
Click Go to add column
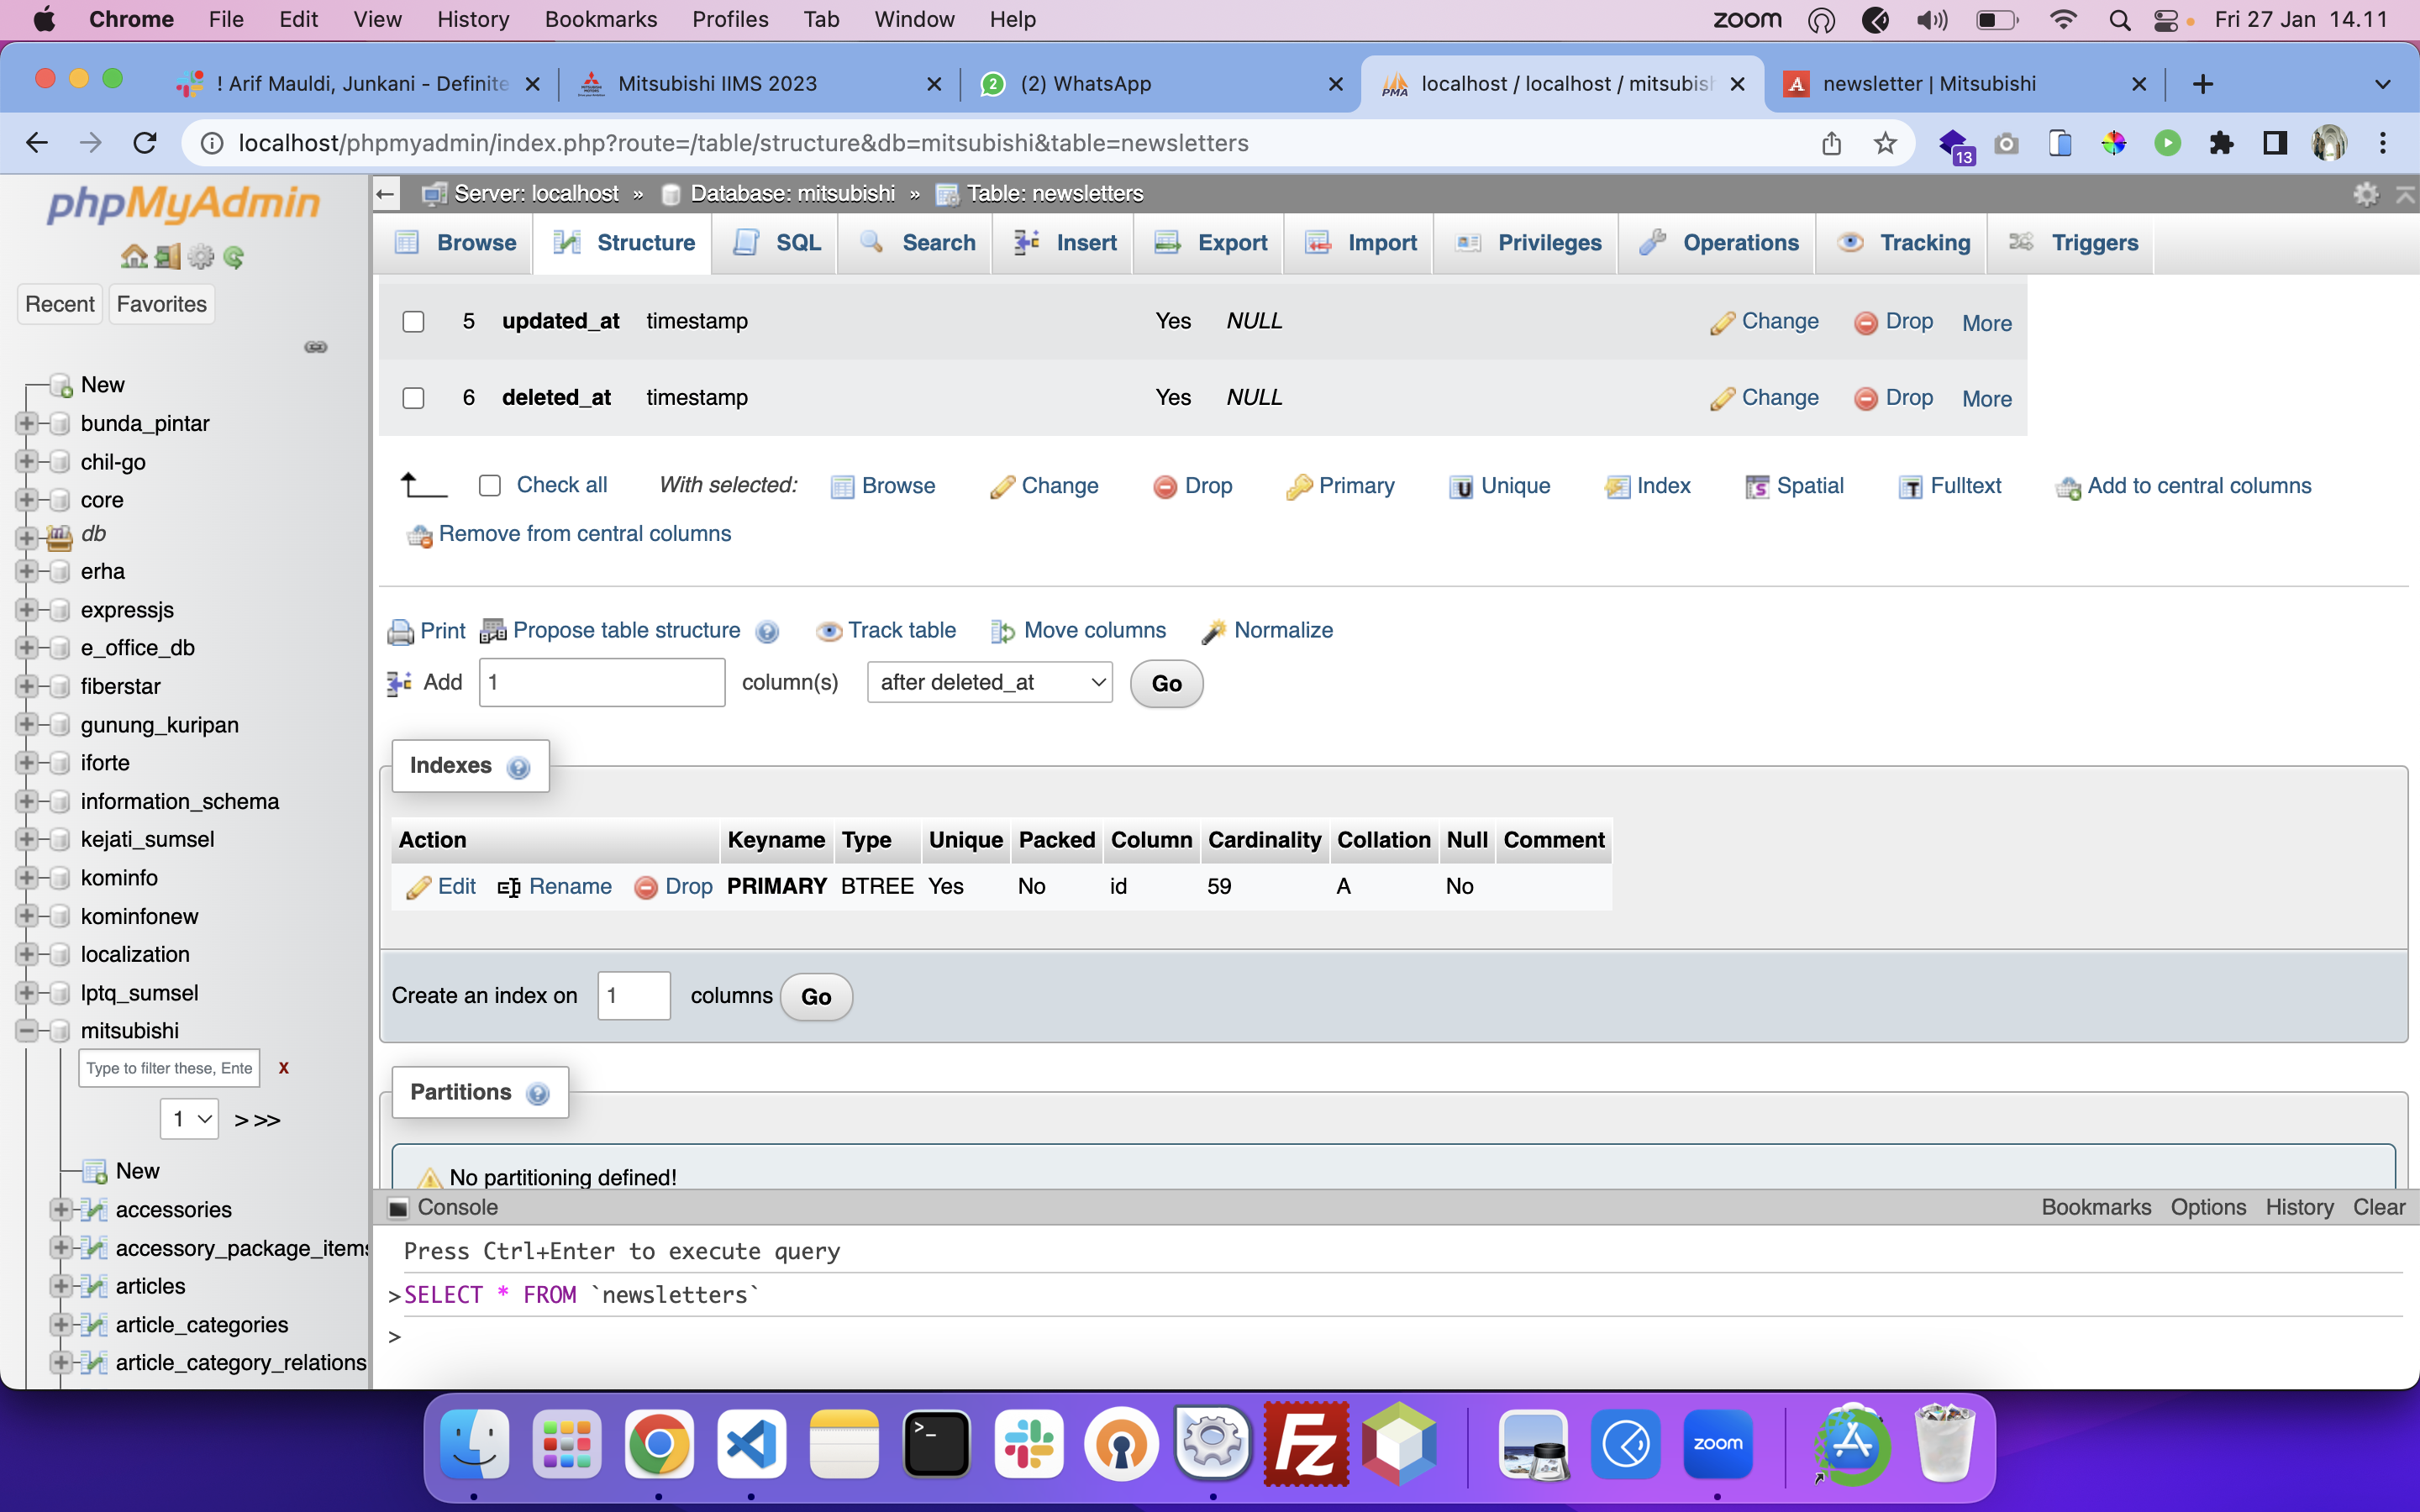(1166, 684)
